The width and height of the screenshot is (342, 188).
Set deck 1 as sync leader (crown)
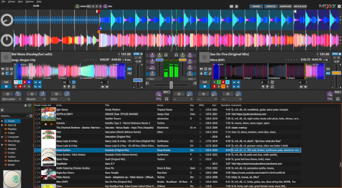[x=141, y=54]
